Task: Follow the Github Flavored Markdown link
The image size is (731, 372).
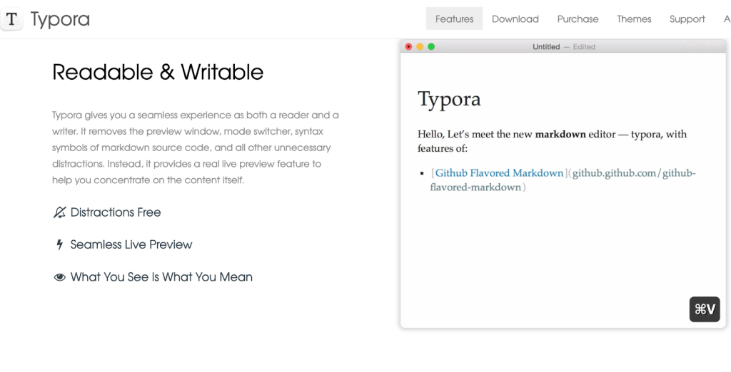Action: (499, 173)
